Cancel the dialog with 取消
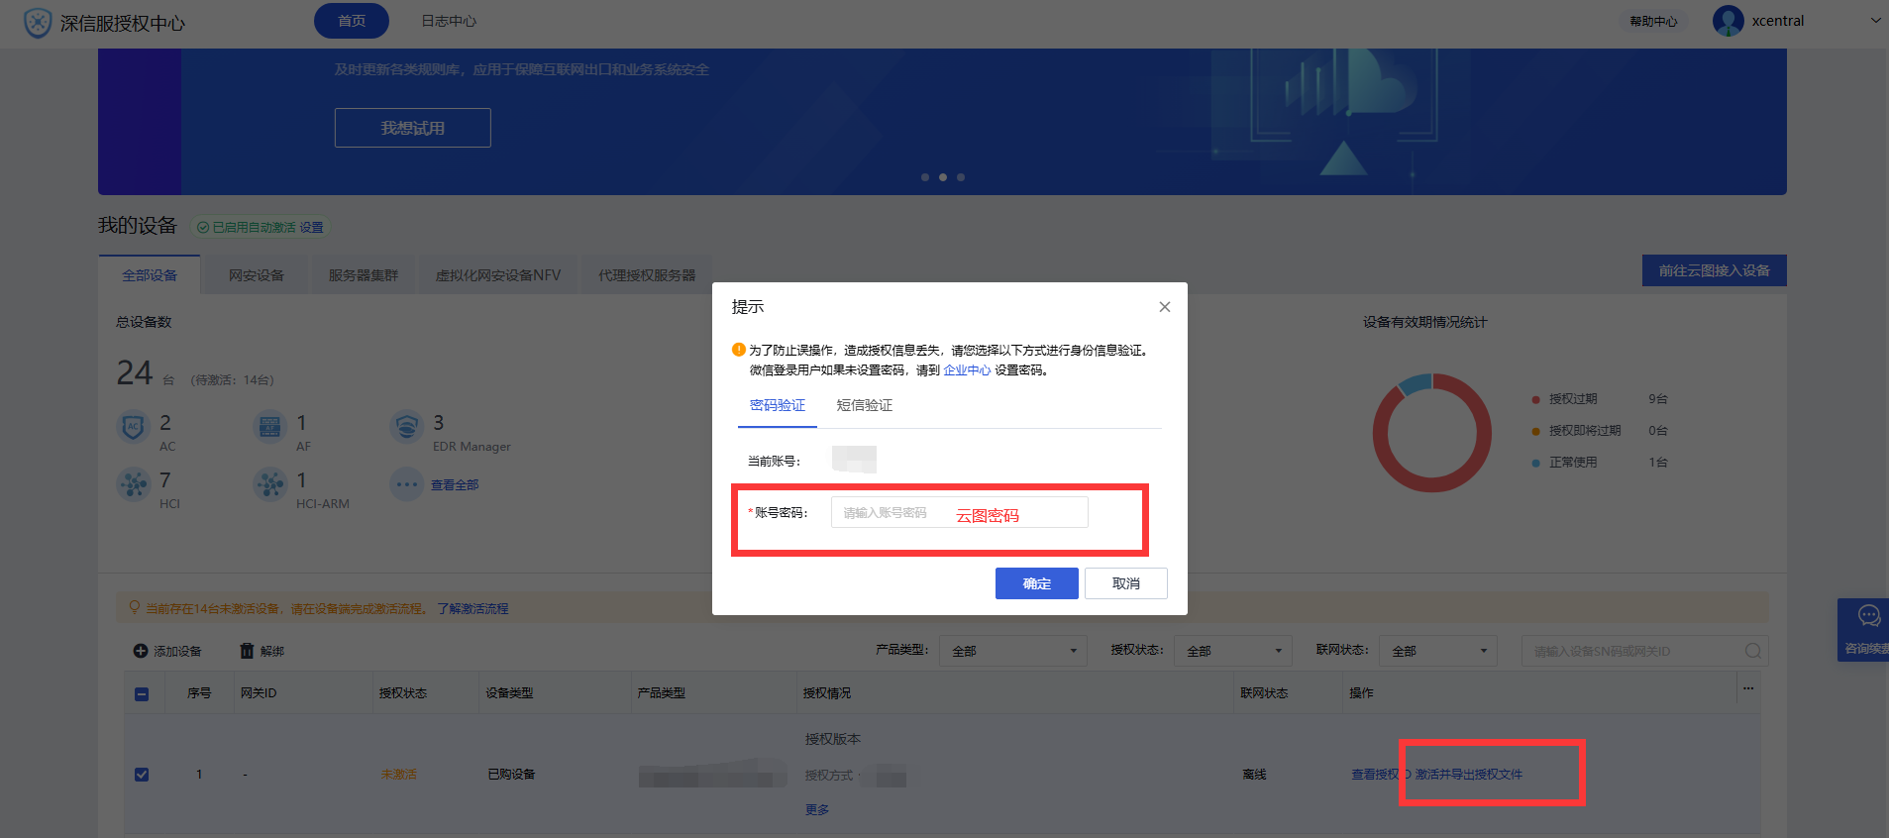1889x838 pixels. (1126, 583)
